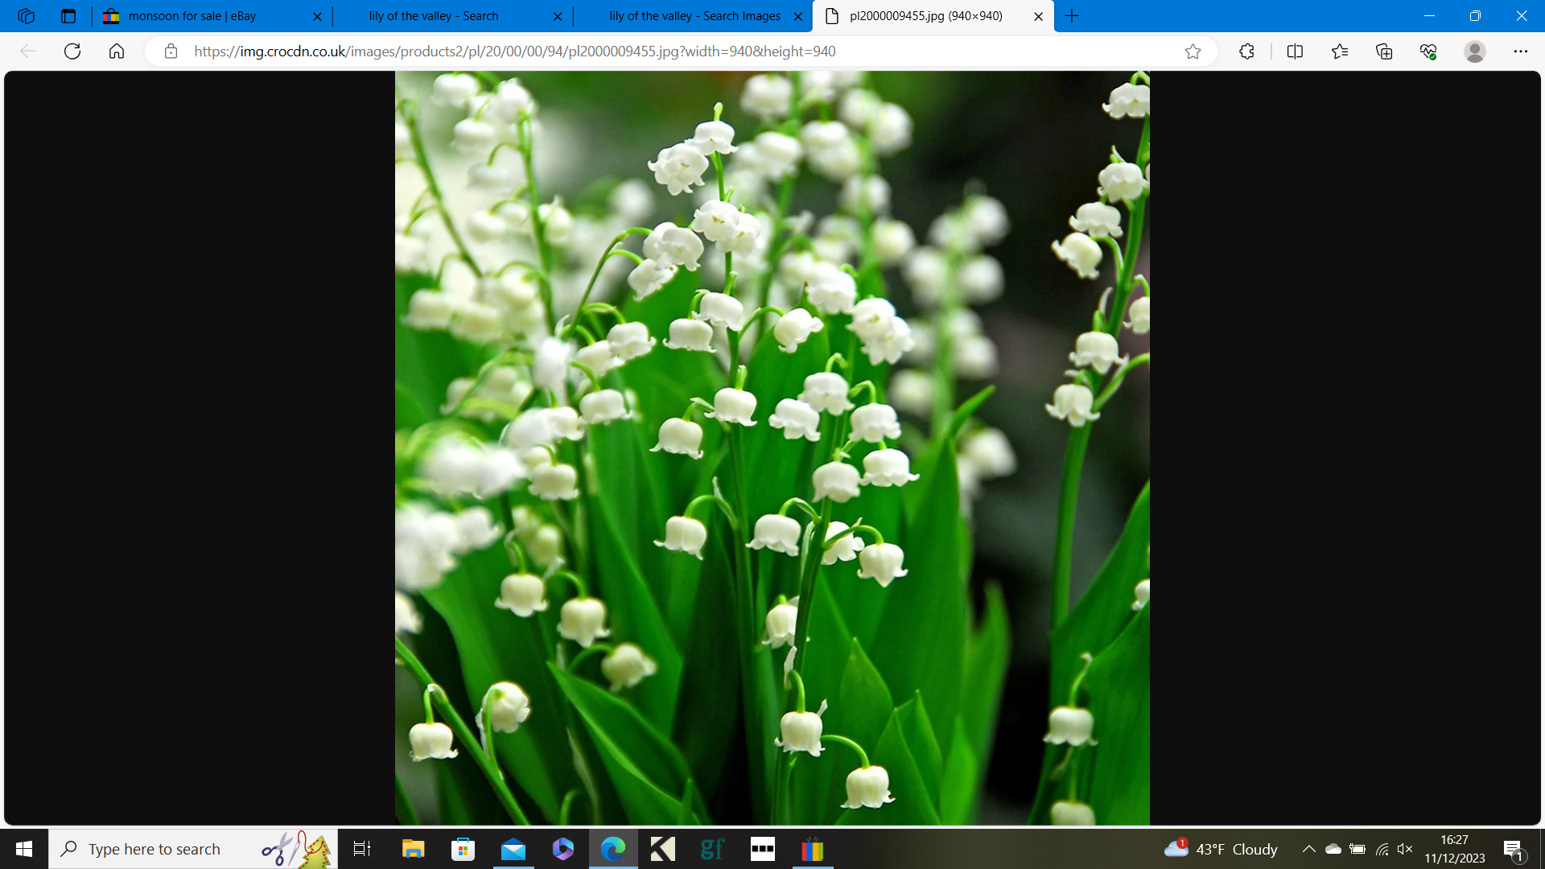Open the black K app on the taskbar

coord(663,849)
